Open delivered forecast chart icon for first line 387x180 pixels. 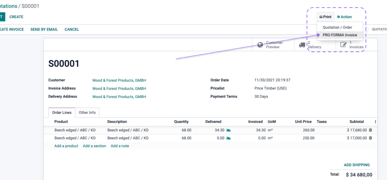(x=229, y=130)
